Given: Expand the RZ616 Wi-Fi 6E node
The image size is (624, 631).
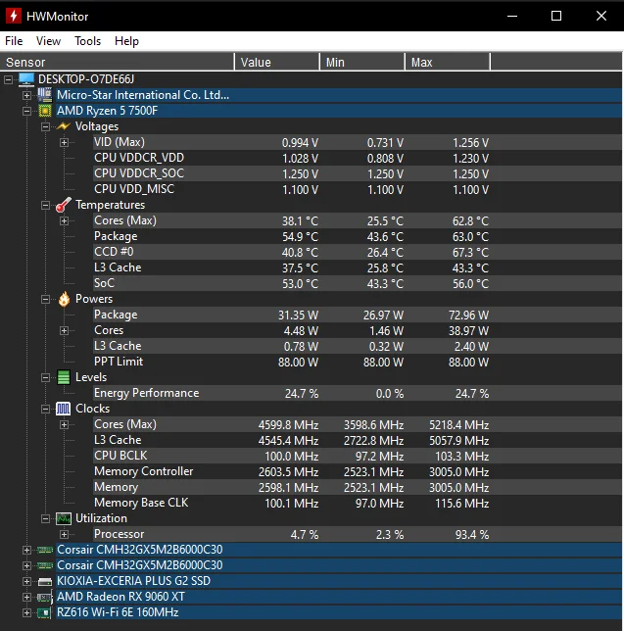Looking at the screenshot, I should coord(26,613).
